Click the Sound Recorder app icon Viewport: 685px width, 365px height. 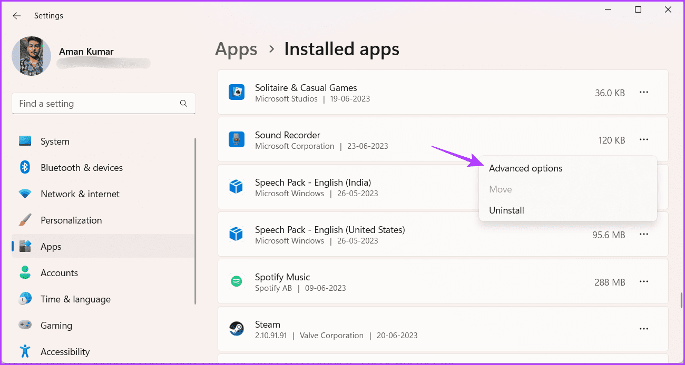(x=236, y=139)
